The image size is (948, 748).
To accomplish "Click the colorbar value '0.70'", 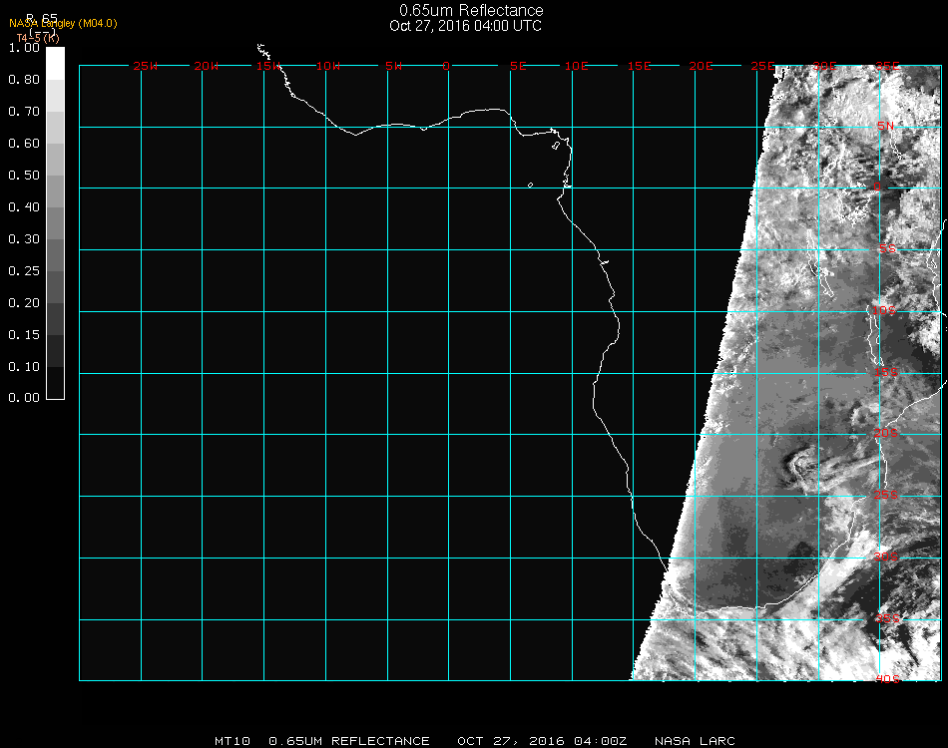I will coord(24,111).
